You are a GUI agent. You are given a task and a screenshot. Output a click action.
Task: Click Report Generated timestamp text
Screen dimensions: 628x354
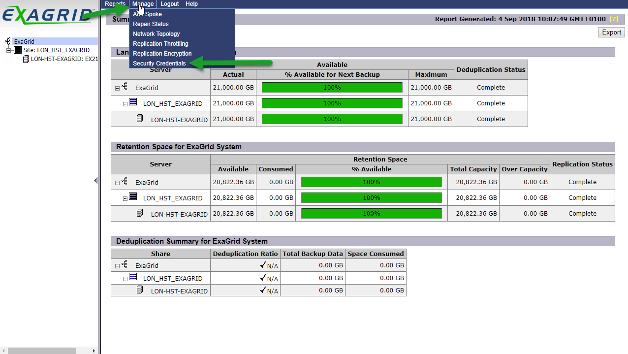point(520,19)
